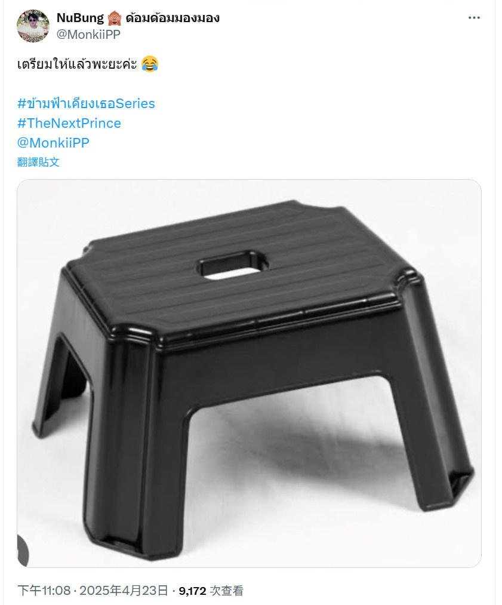The height and width of the screenshot is (605, 502).
Task: Click the laughing-crying emoji in the post
Action: (150, 64)
